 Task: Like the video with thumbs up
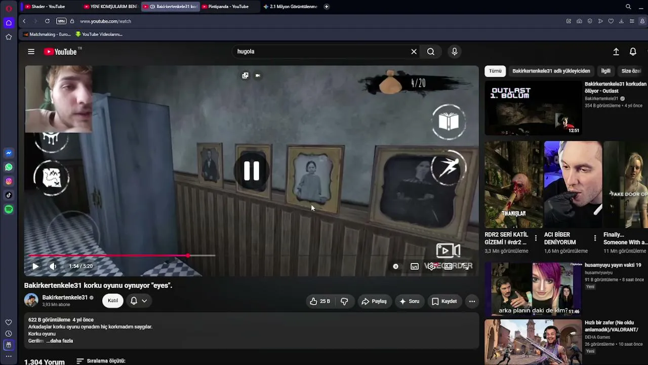[x=320, y=301]
